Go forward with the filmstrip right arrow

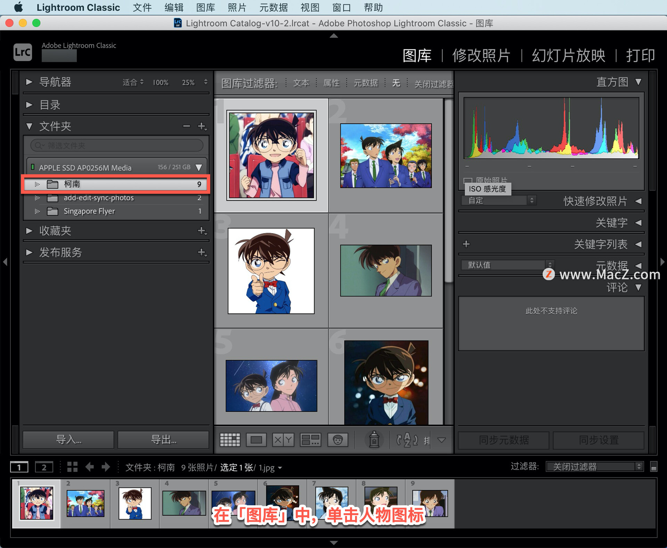[106, 467]
